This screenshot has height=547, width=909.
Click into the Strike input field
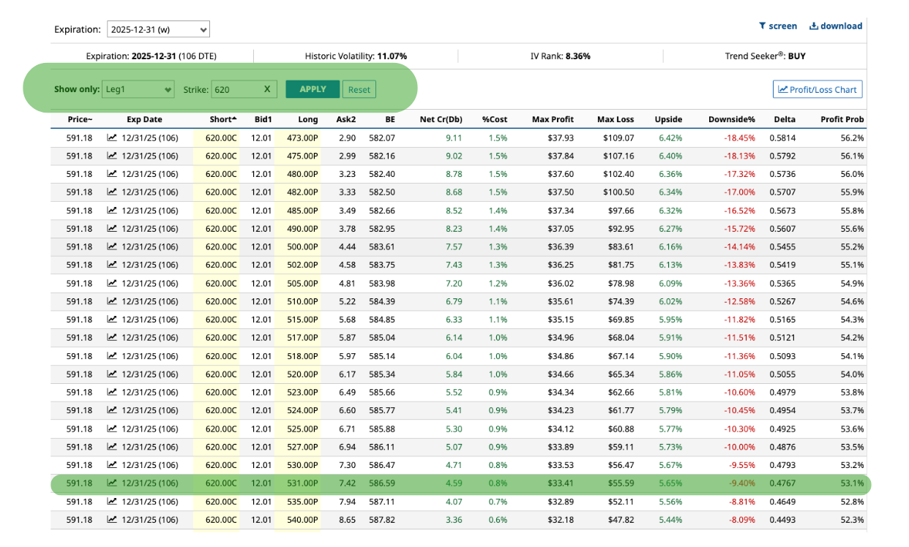point(236,89)
